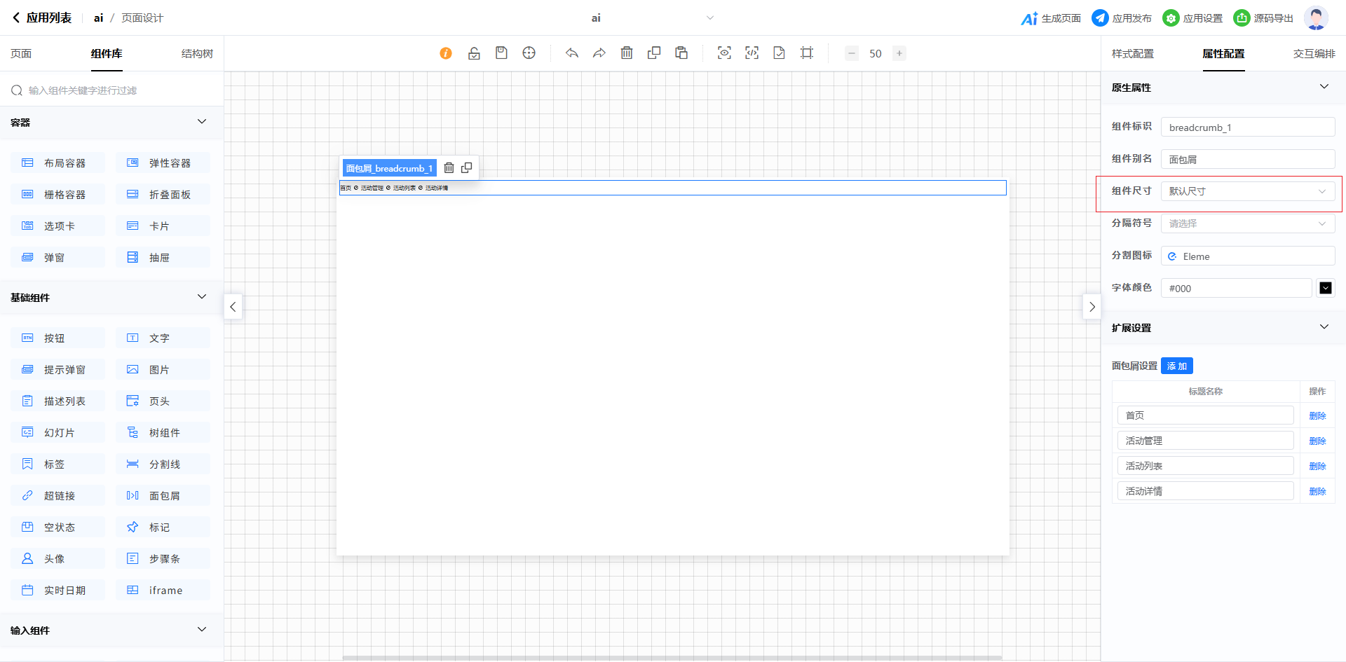1346x662 pixels.
Task: Open the 分隔符号 dropdown
Action: coord(1247,223)
